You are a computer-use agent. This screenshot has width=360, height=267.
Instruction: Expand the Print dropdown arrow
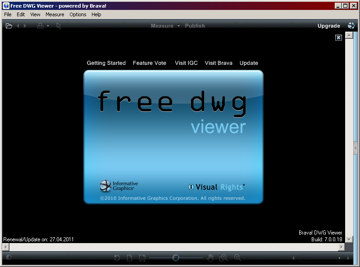pyautogui.click(x=47, y=26)
